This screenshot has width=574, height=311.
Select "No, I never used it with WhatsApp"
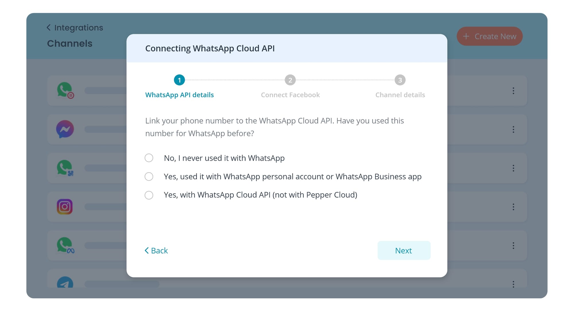click(149, 158)
